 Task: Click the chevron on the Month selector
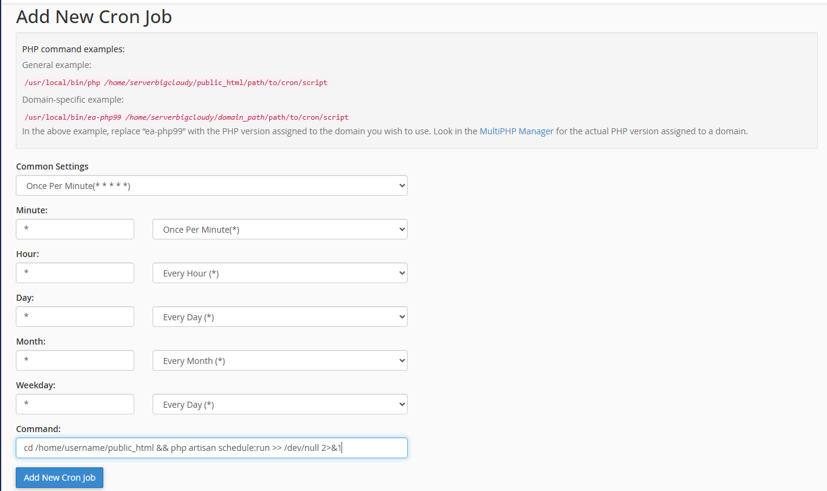[398, 360]
